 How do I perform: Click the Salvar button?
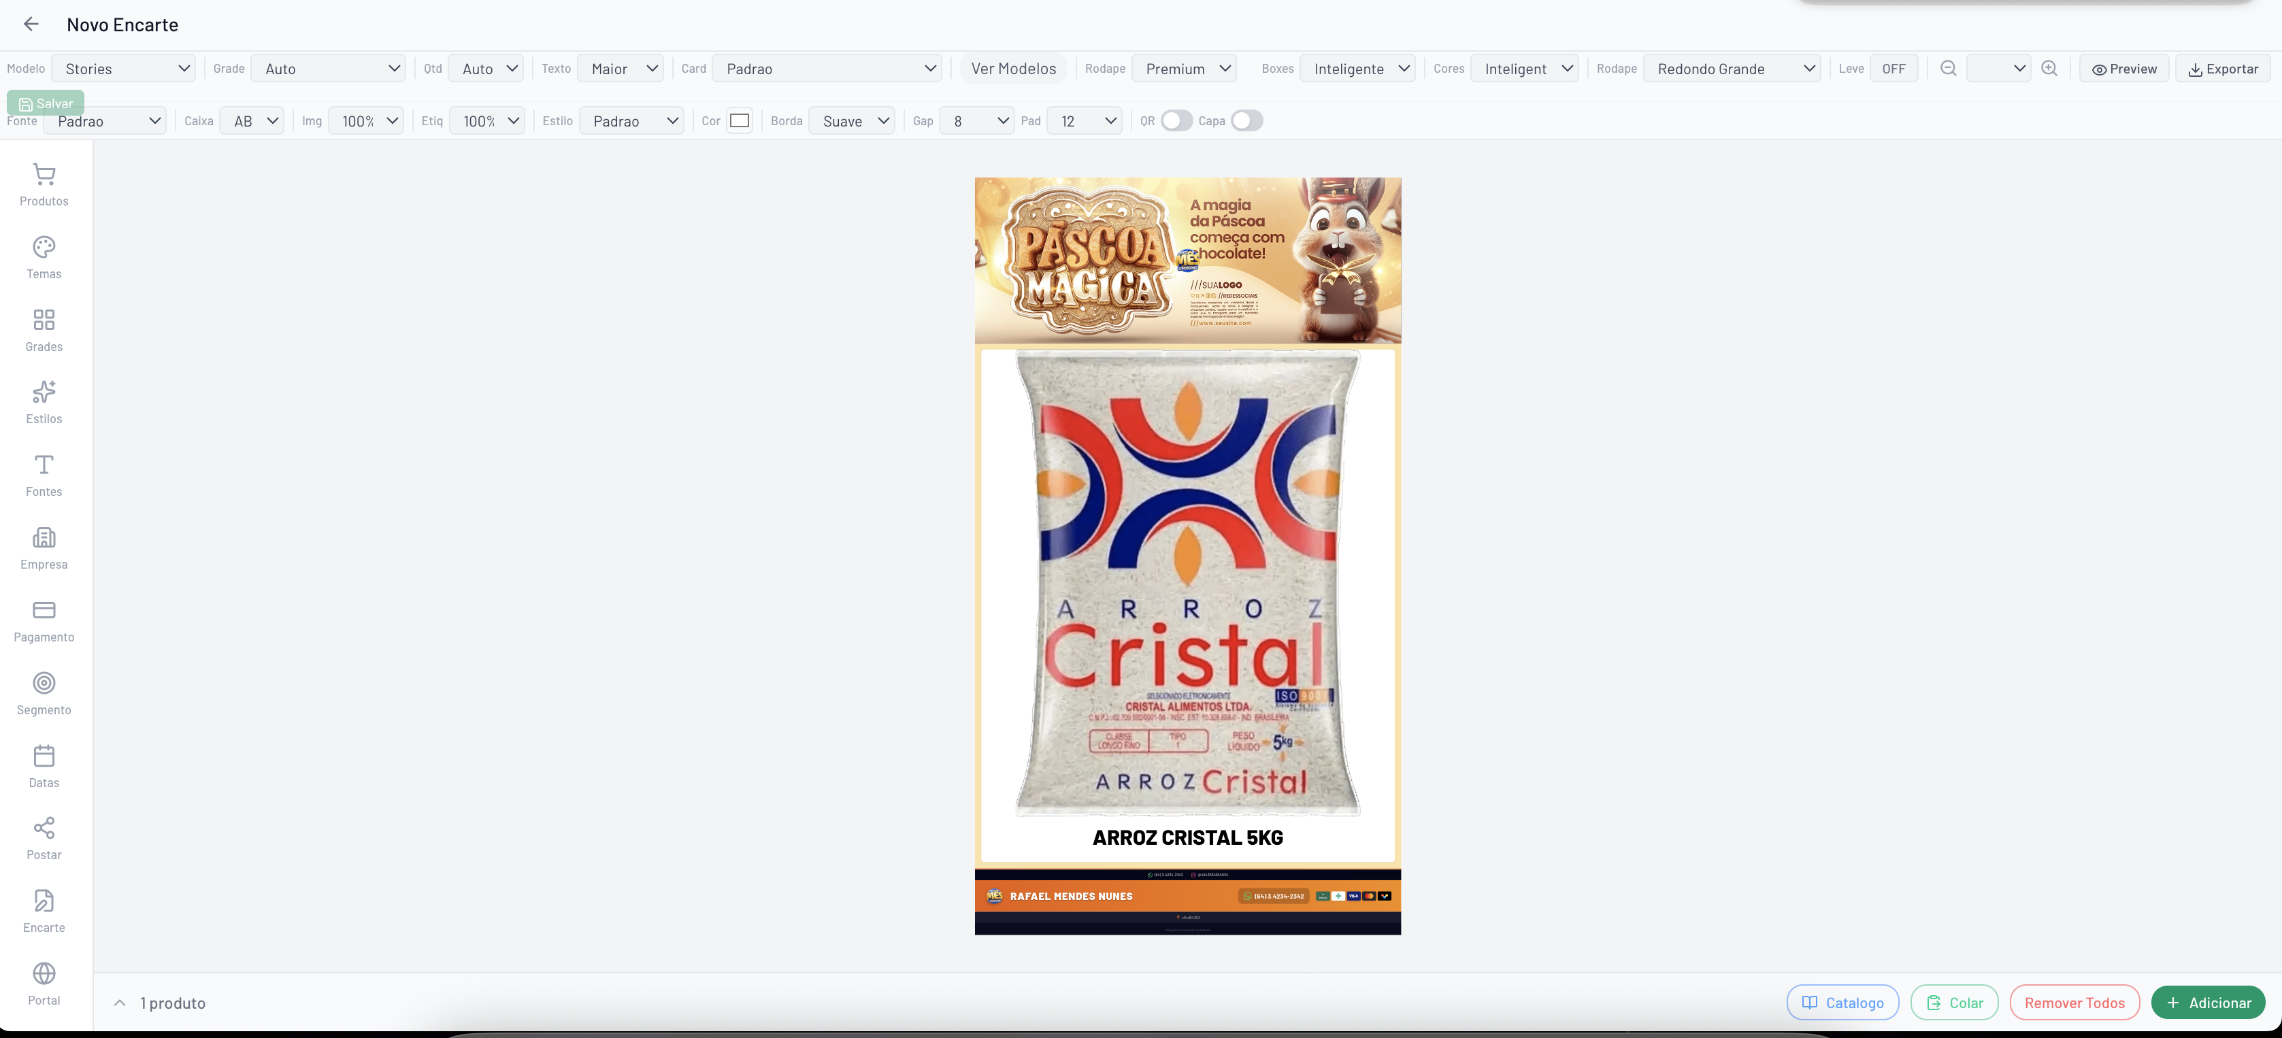(45, 103)
